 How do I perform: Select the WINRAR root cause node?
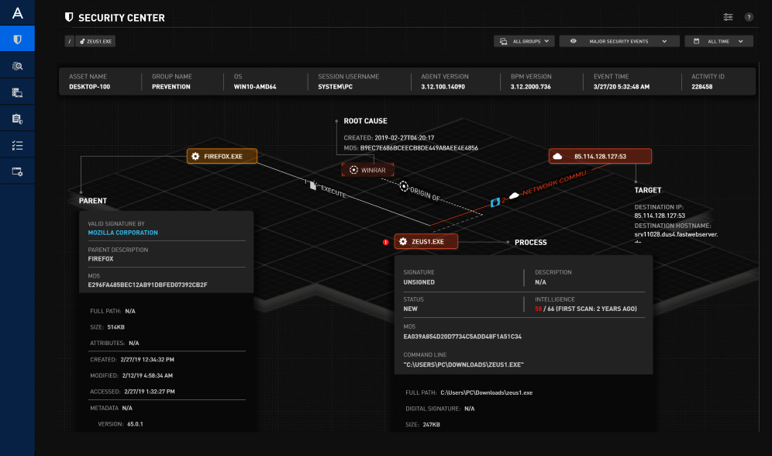click(x=367, y=170)
